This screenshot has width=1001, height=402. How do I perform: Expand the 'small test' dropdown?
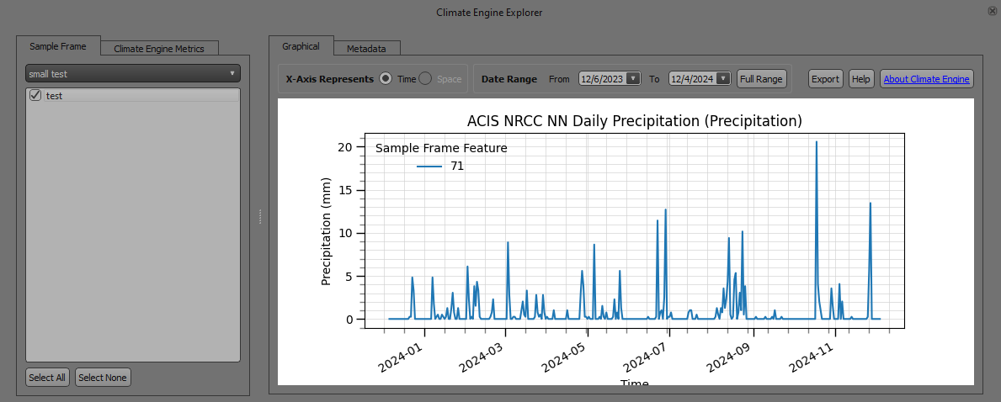point(132,74)
